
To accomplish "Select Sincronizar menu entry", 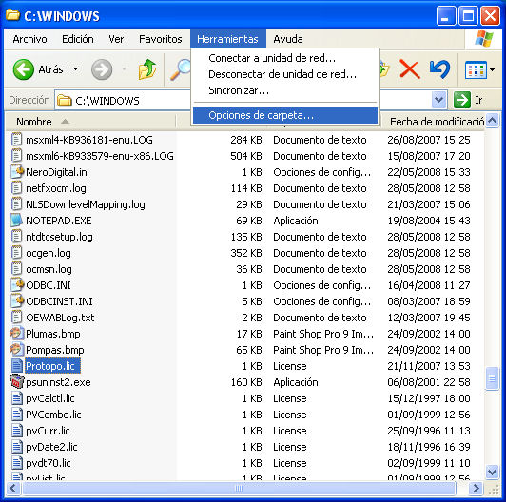I will tap(285, 90).
